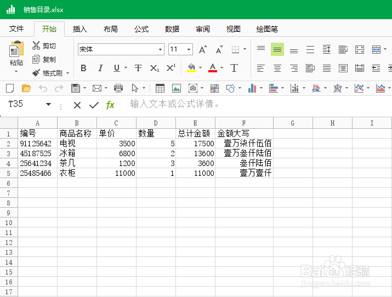Click the Format Painter (格式刷) button
The width and height of the screenshot is (392, 297).
[48, 73]
